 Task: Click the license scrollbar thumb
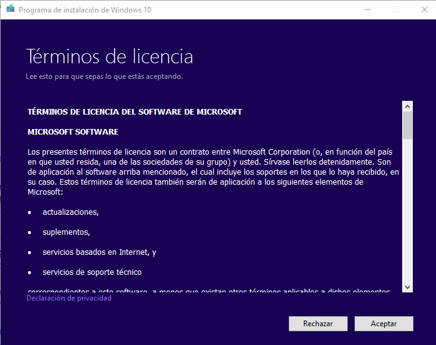pyautogui.click(x=407, y=125)
